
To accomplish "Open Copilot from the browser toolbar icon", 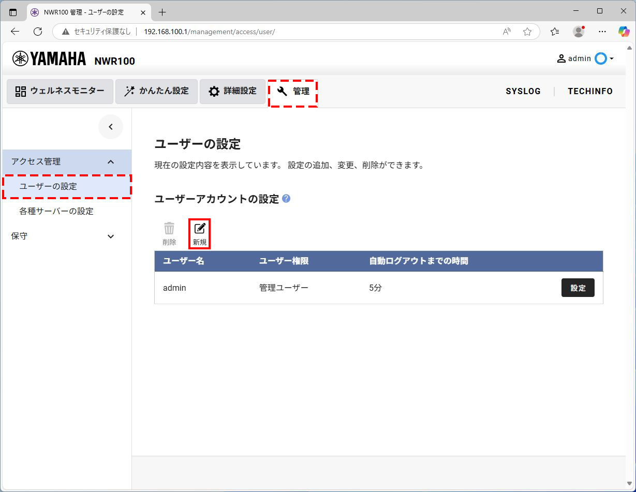I will coord(624,31).
